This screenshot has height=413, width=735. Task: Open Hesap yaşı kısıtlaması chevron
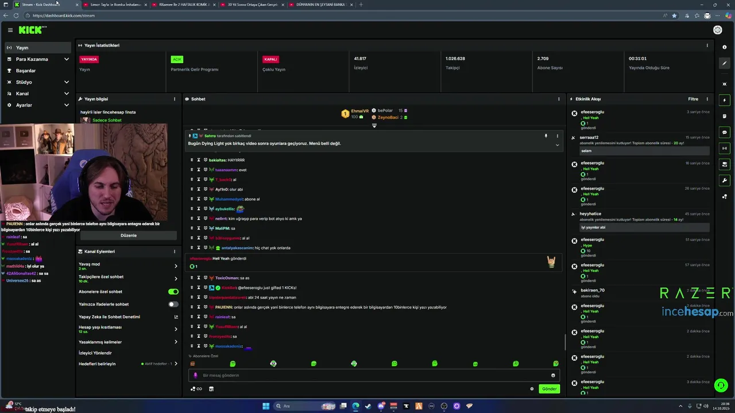176,329
